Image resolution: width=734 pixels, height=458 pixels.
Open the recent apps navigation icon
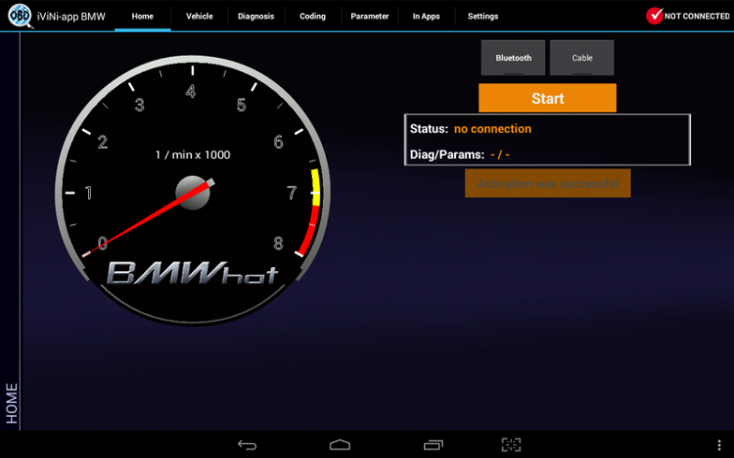point(434,444)
